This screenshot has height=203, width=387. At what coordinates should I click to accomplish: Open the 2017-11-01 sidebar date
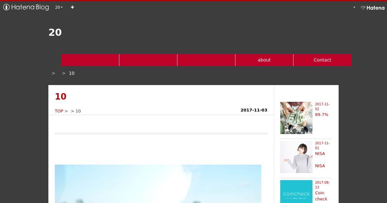[322, 146]
